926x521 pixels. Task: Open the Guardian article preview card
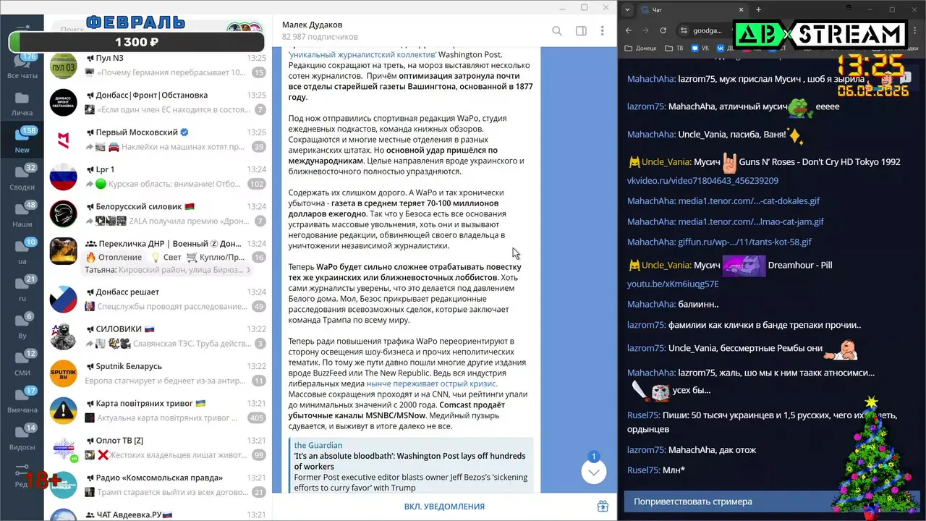[411, 466]
